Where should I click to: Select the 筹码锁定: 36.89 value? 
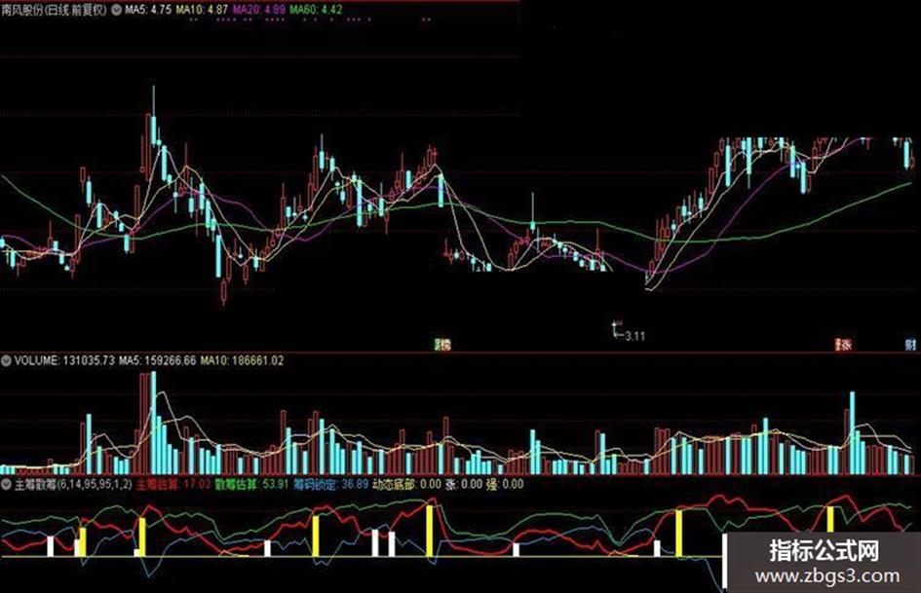(330, 485)
